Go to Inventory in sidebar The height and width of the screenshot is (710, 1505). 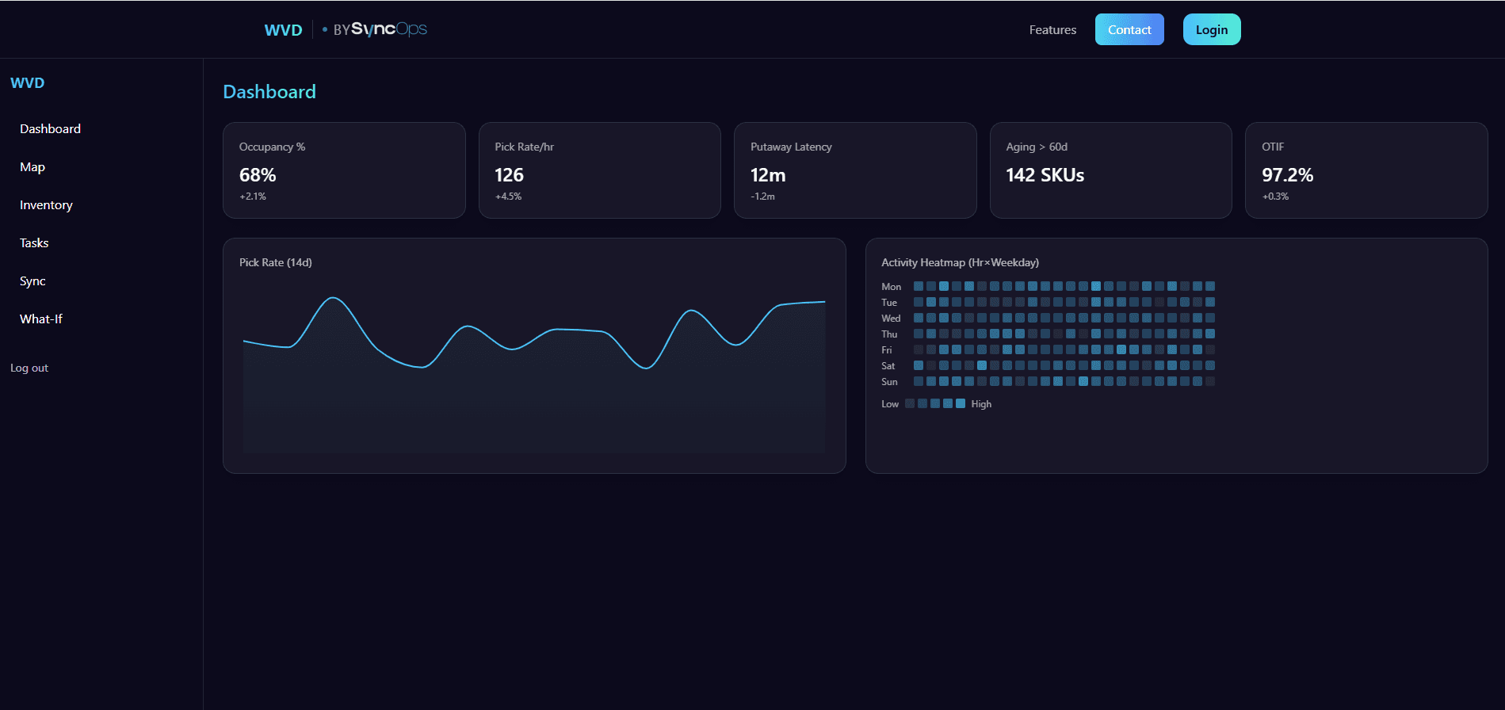pos(46,204)
